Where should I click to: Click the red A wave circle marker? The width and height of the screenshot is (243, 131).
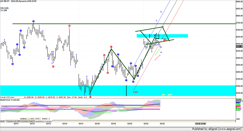(104, 55)
